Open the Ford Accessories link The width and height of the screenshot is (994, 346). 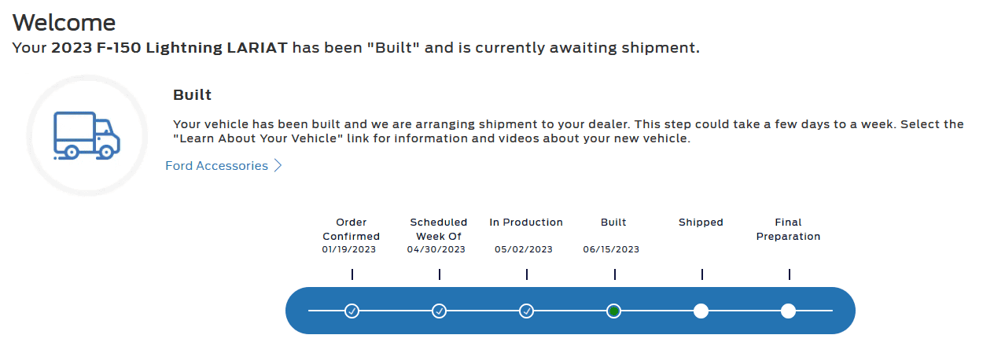coord(216,166)
